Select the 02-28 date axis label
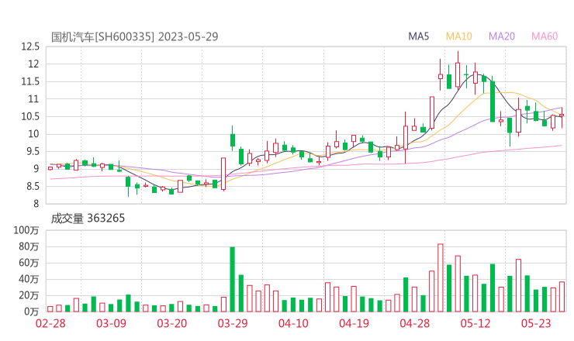 tap(50, 323)
